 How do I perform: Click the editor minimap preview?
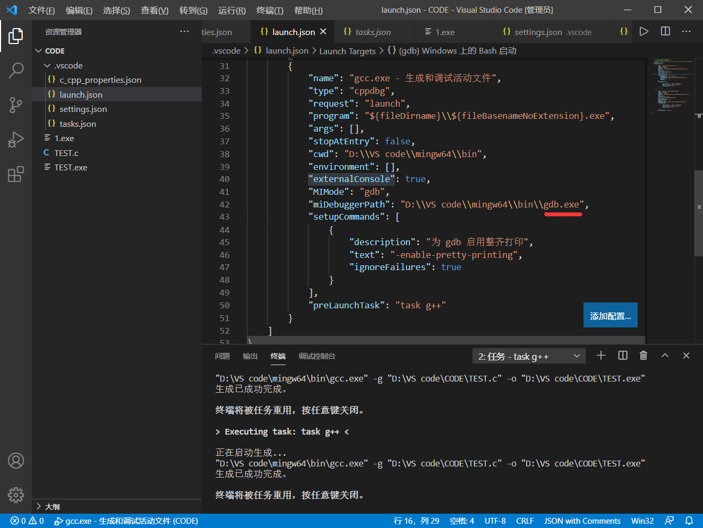(x=672, y=86)
